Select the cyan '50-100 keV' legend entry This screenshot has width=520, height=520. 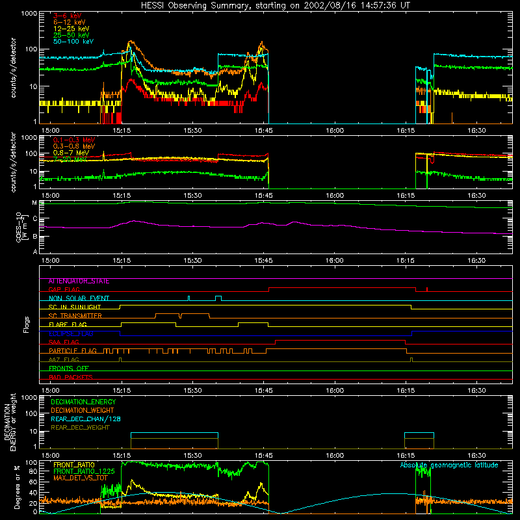73,42
